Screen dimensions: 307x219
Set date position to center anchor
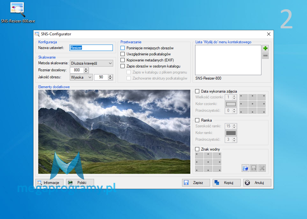(252, 104)
